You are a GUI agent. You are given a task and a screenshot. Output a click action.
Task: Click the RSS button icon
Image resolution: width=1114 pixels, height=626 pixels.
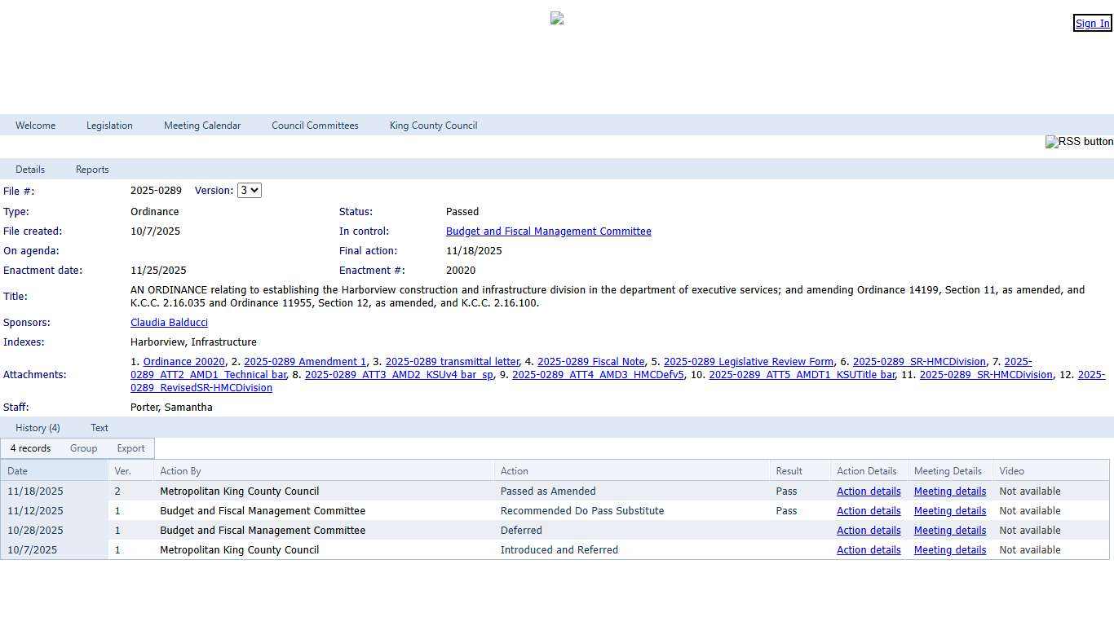[x=1078, y=142]
